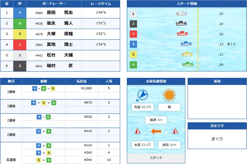This screenshot has width=247, height=164.
Task: Click the left red buoy marker
Action: (137, 132)
